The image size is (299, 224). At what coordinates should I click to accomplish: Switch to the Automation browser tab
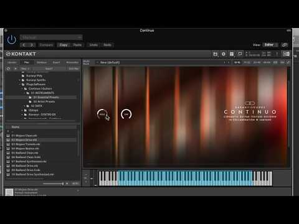(72, 62)
